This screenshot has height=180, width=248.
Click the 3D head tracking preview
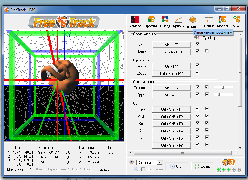[64, 85]
